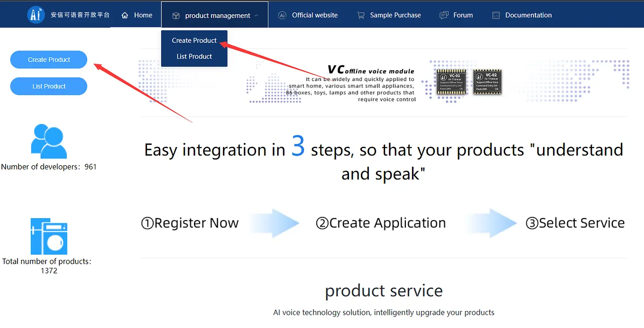Image resolution: width=644 pixels, height=328 pixels.
Task: Select Create Product from the dropdown menu
Action: pos(194,40)
